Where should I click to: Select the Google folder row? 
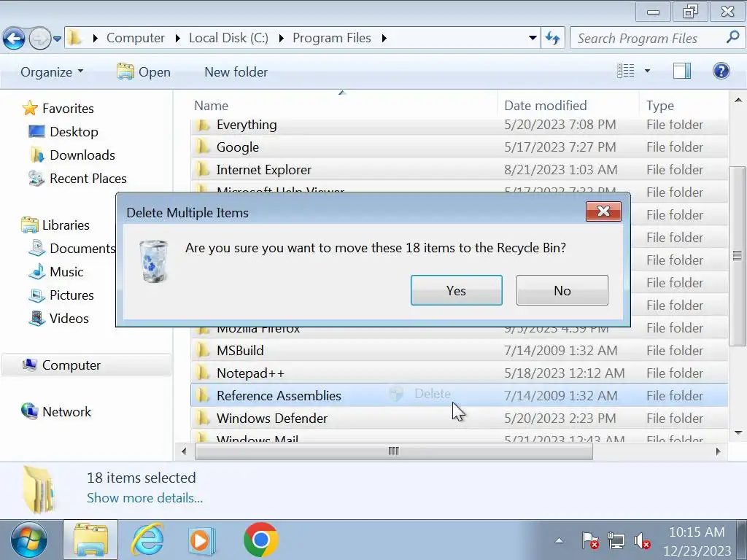(x=460, y=147)
